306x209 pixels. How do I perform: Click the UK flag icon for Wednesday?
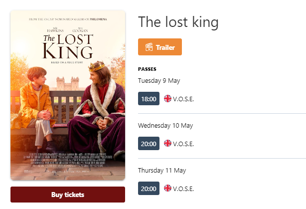[167, 143]
